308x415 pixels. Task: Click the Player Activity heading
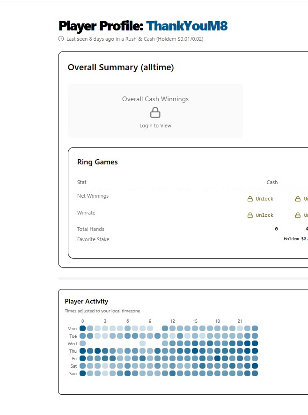point(87,302)
